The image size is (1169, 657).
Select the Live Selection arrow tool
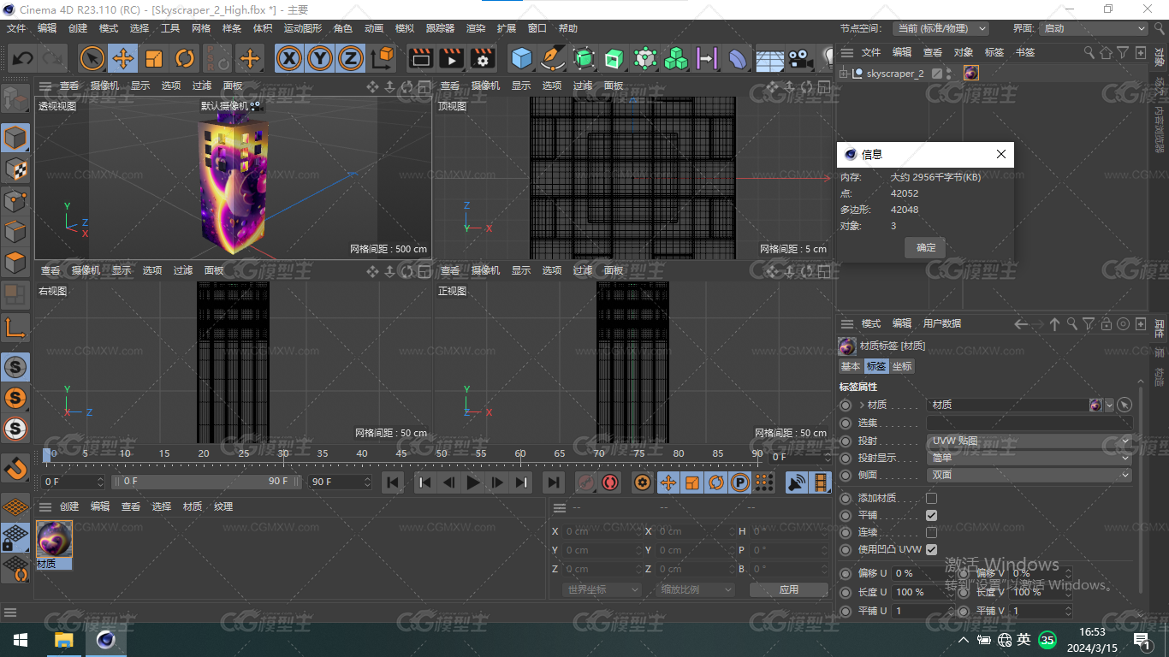[x=92, y=58]
